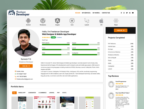Screen dimensions: 144x109
Task: Click the Flutter skill progress bar
Action: (56, 50)
